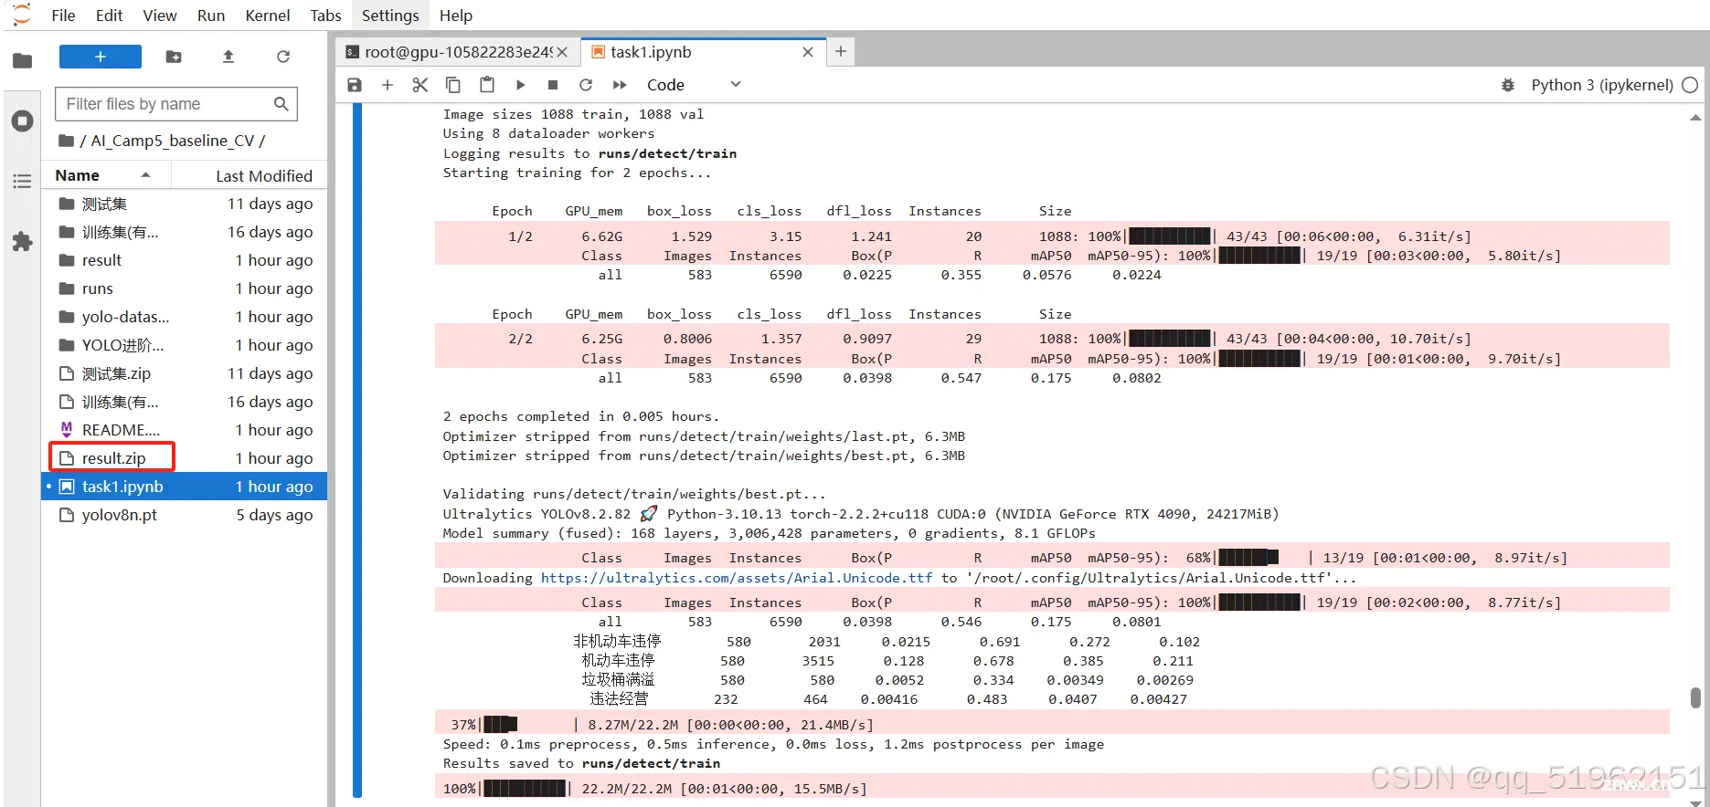The image size is (1710, 807).
Task: Select task1.ipynb in the file list
Action: pos(186,487)
